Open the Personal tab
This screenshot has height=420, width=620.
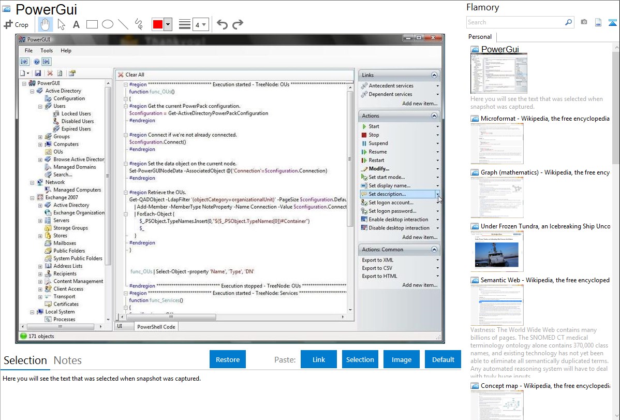click(x=480, y=36)
